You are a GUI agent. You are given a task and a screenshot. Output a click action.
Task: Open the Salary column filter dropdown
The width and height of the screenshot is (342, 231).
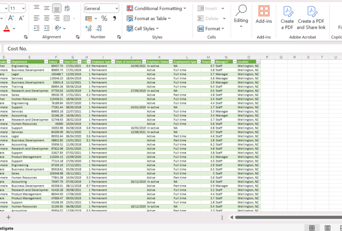tap(61, 62)
